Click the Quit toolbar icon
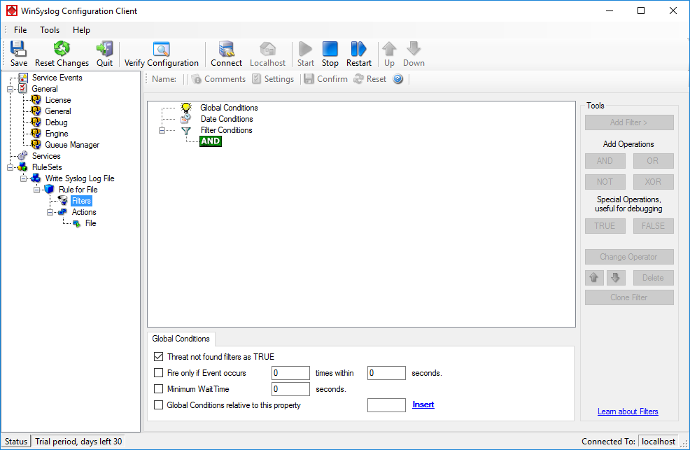This screenshot has width=690, height=450. (104, 49)
